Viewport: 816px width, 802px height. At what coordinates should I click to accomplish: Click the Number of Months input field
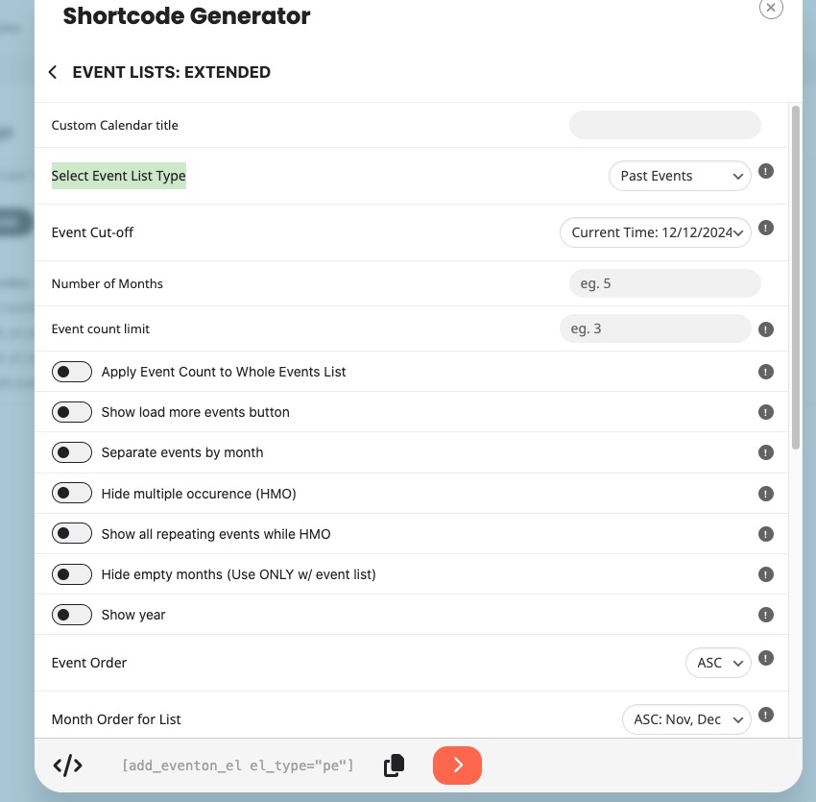[x=665, y=283]
